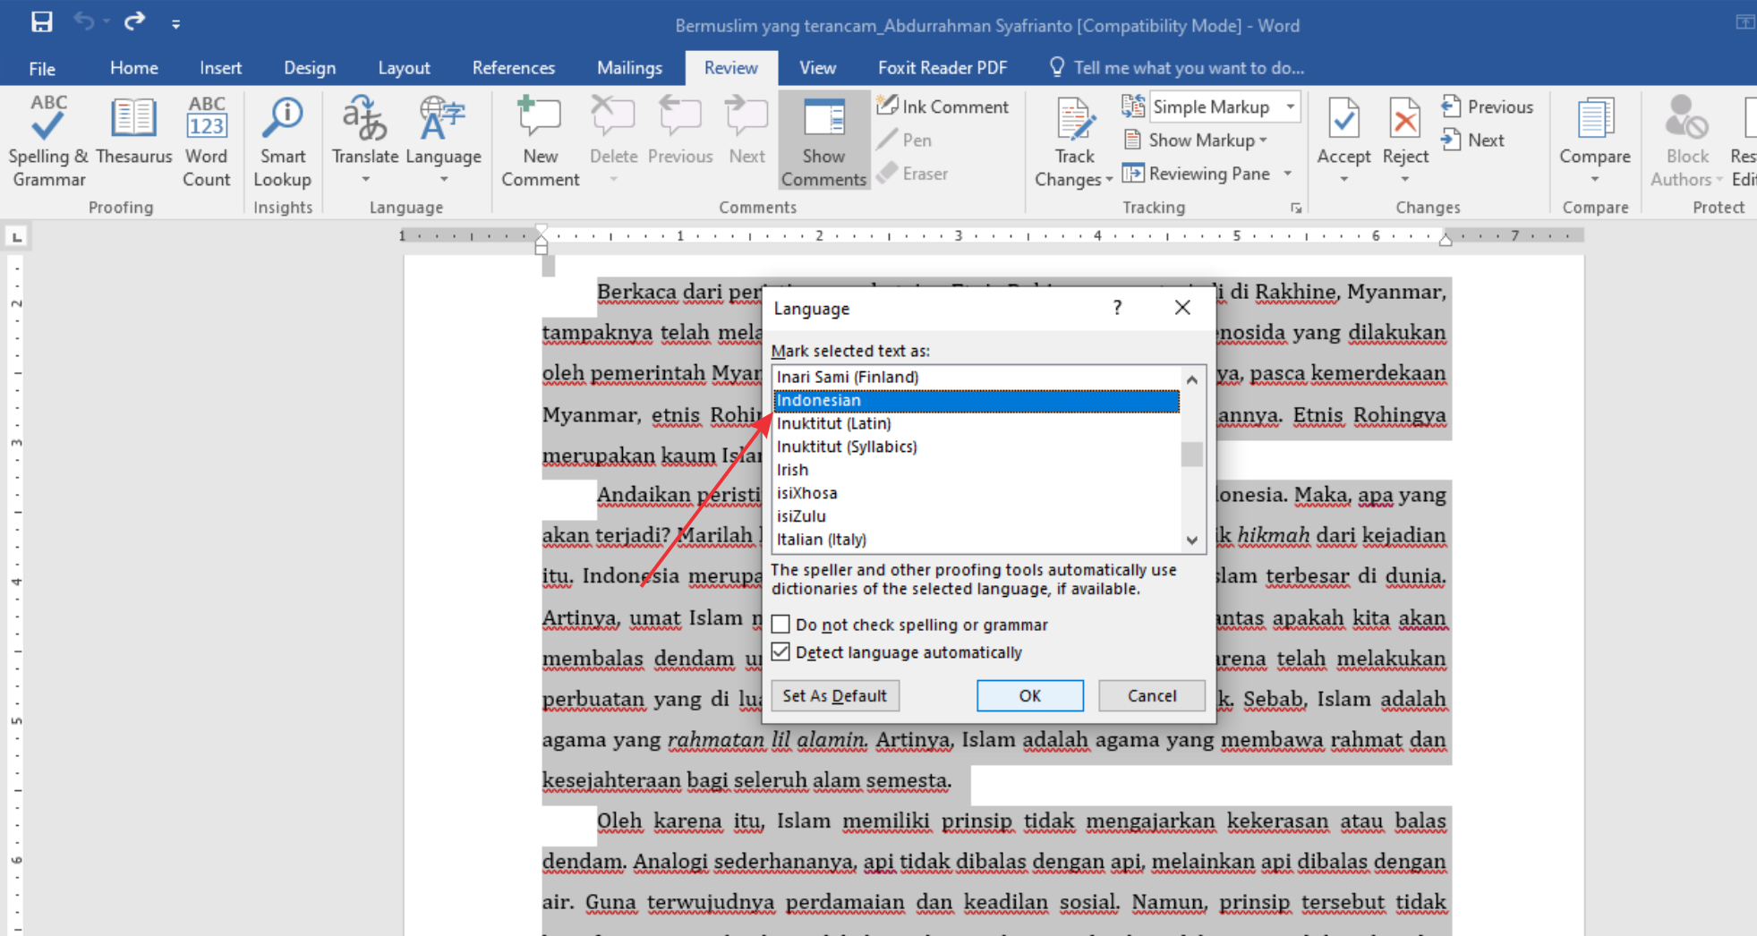Expand the Simple Markup dropdown
The image size is (1757, 936).
coord(1290,106)
